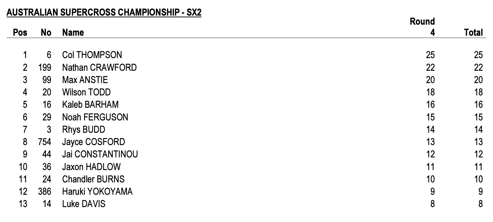Click Rhys BUDD's Total column value
Viewport: 493px width, 222px height.
pyautogui.click(x=478, y=129)
